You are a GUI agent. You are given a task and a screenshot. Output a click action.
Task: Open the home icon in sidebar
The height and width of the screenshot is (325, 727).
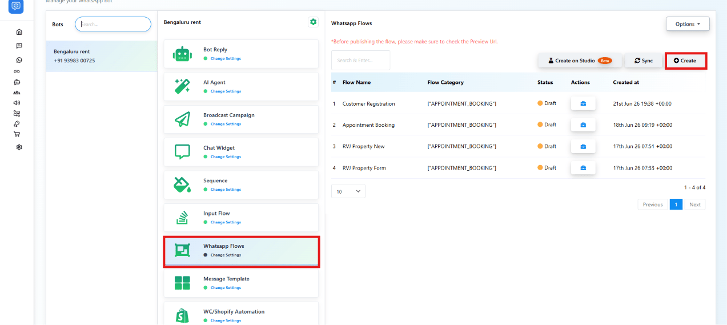(19, 32)
